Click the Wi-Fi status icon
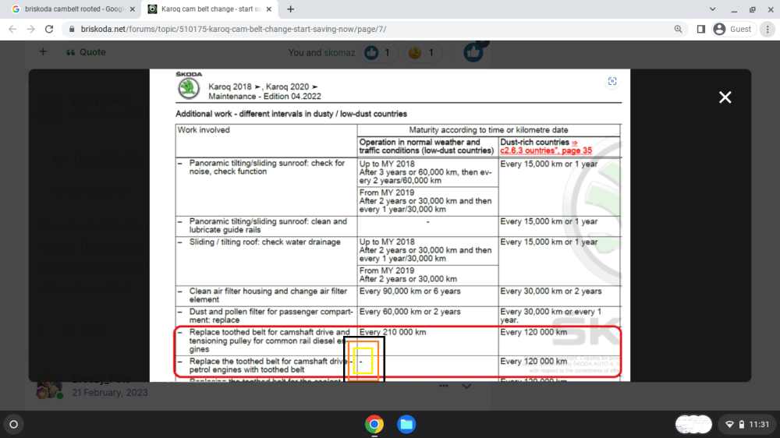 pos(729,425)
